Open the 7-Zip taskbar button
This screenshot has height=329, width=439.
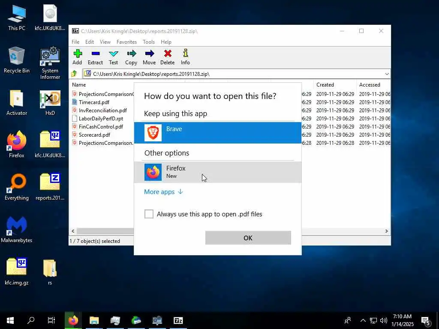pos(178,320)
